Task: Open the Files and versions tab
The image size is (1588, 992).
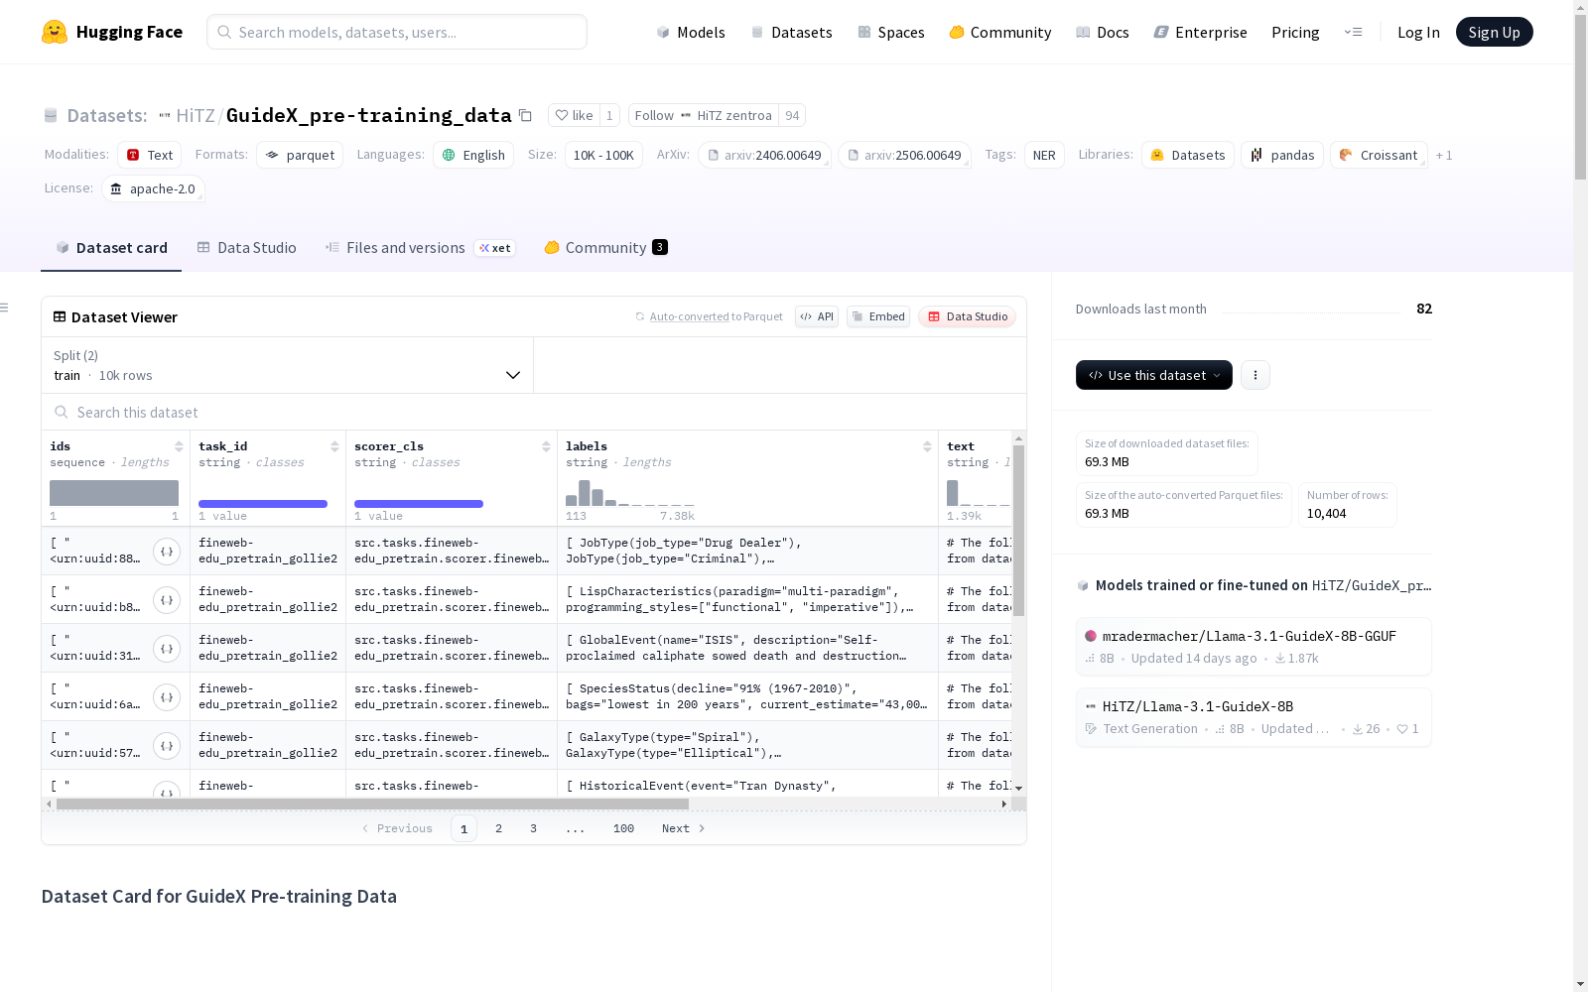Action: coord(420,248)
